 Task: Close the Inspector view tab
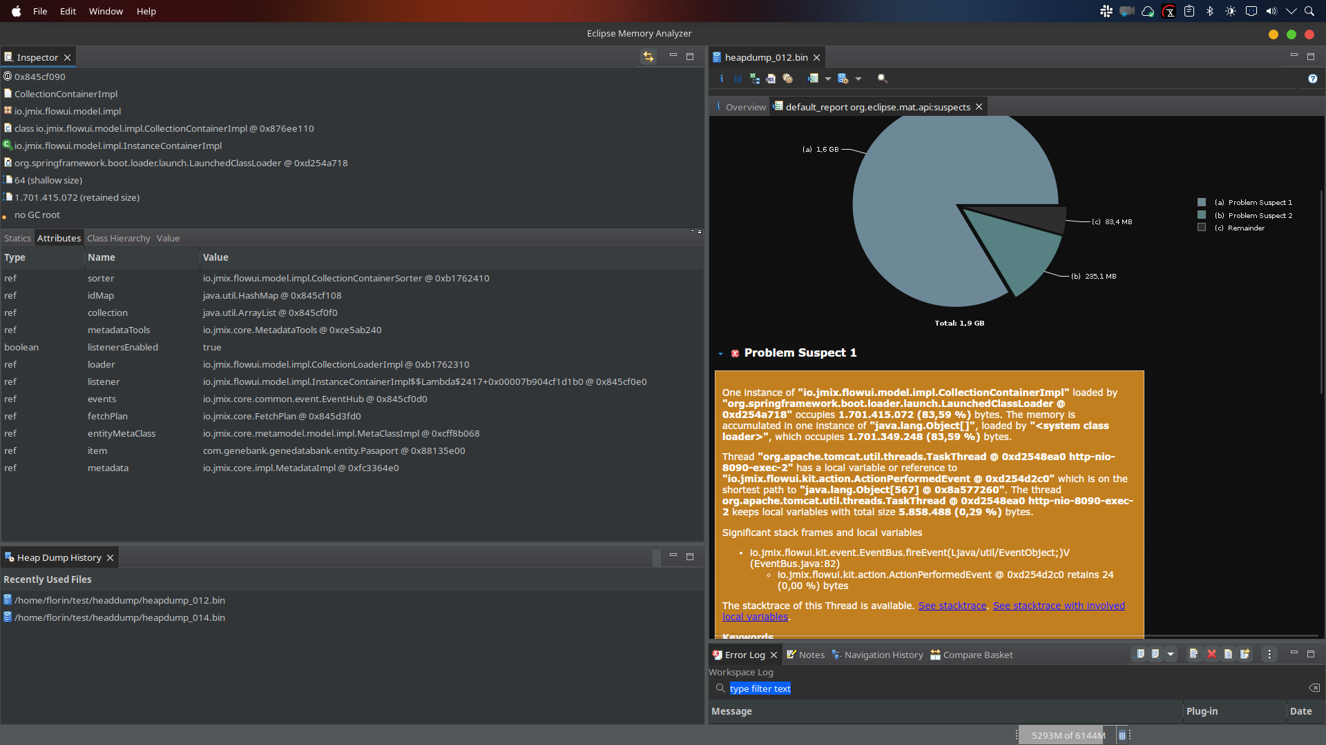pos(67,57)
